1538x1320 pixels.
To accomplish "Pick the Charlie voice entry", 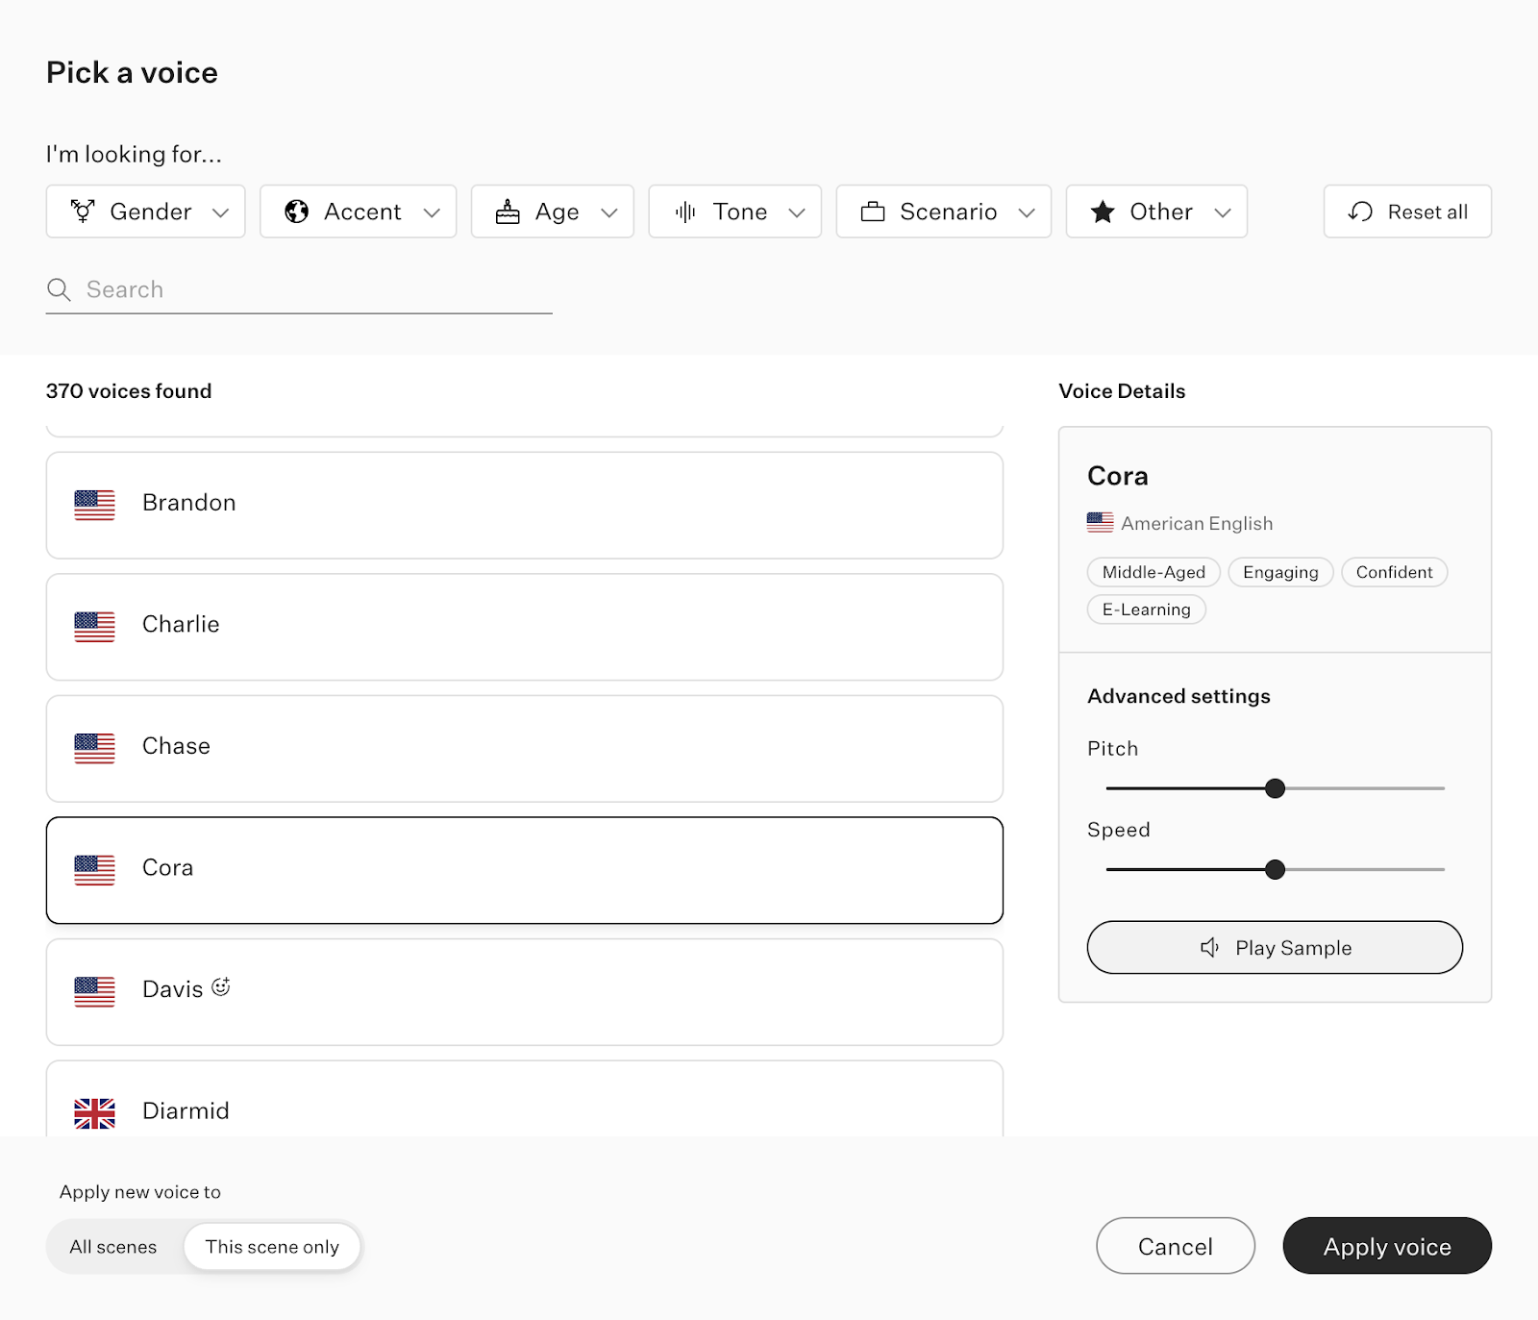I will coord(524,626).
